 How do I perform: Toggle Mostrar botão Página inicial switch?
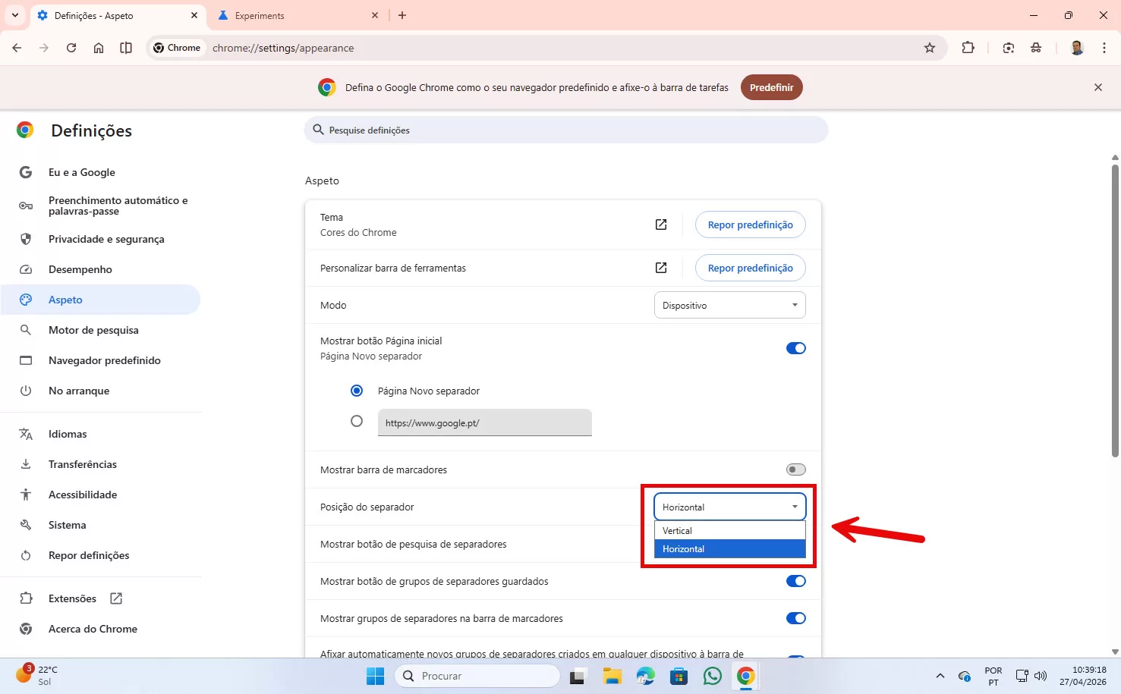795,348
